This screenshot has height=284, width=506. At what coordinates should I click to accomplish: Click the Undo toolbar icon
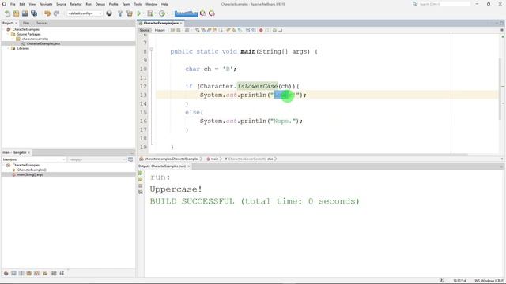(x=47, y=13)
